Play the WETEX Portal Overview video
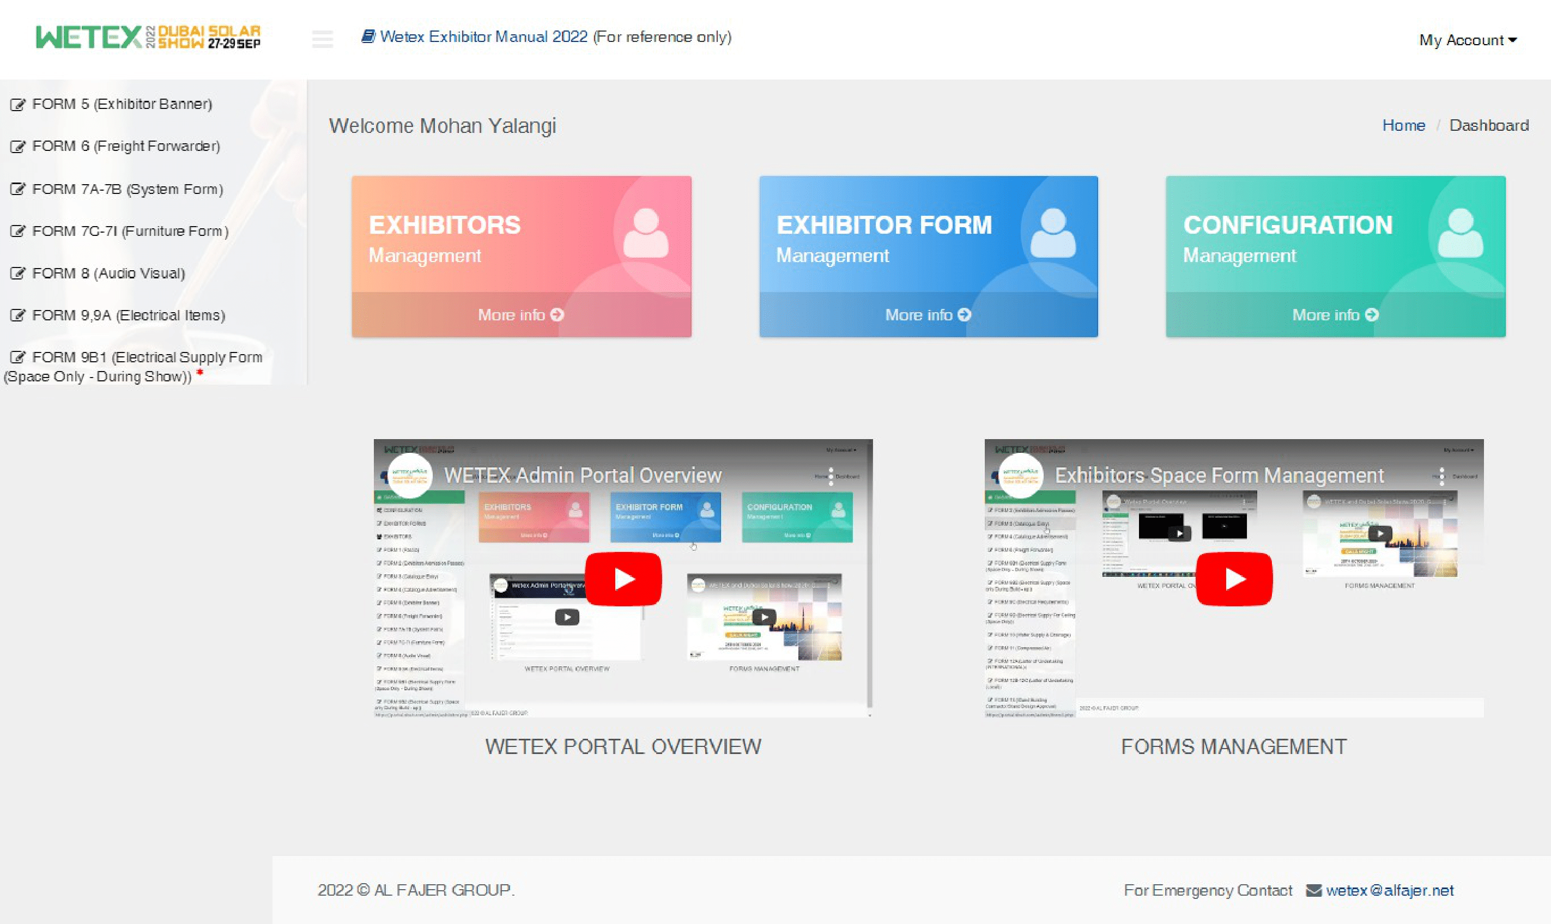The height and width of the screenshot is (924, 1551). (623, 578)
